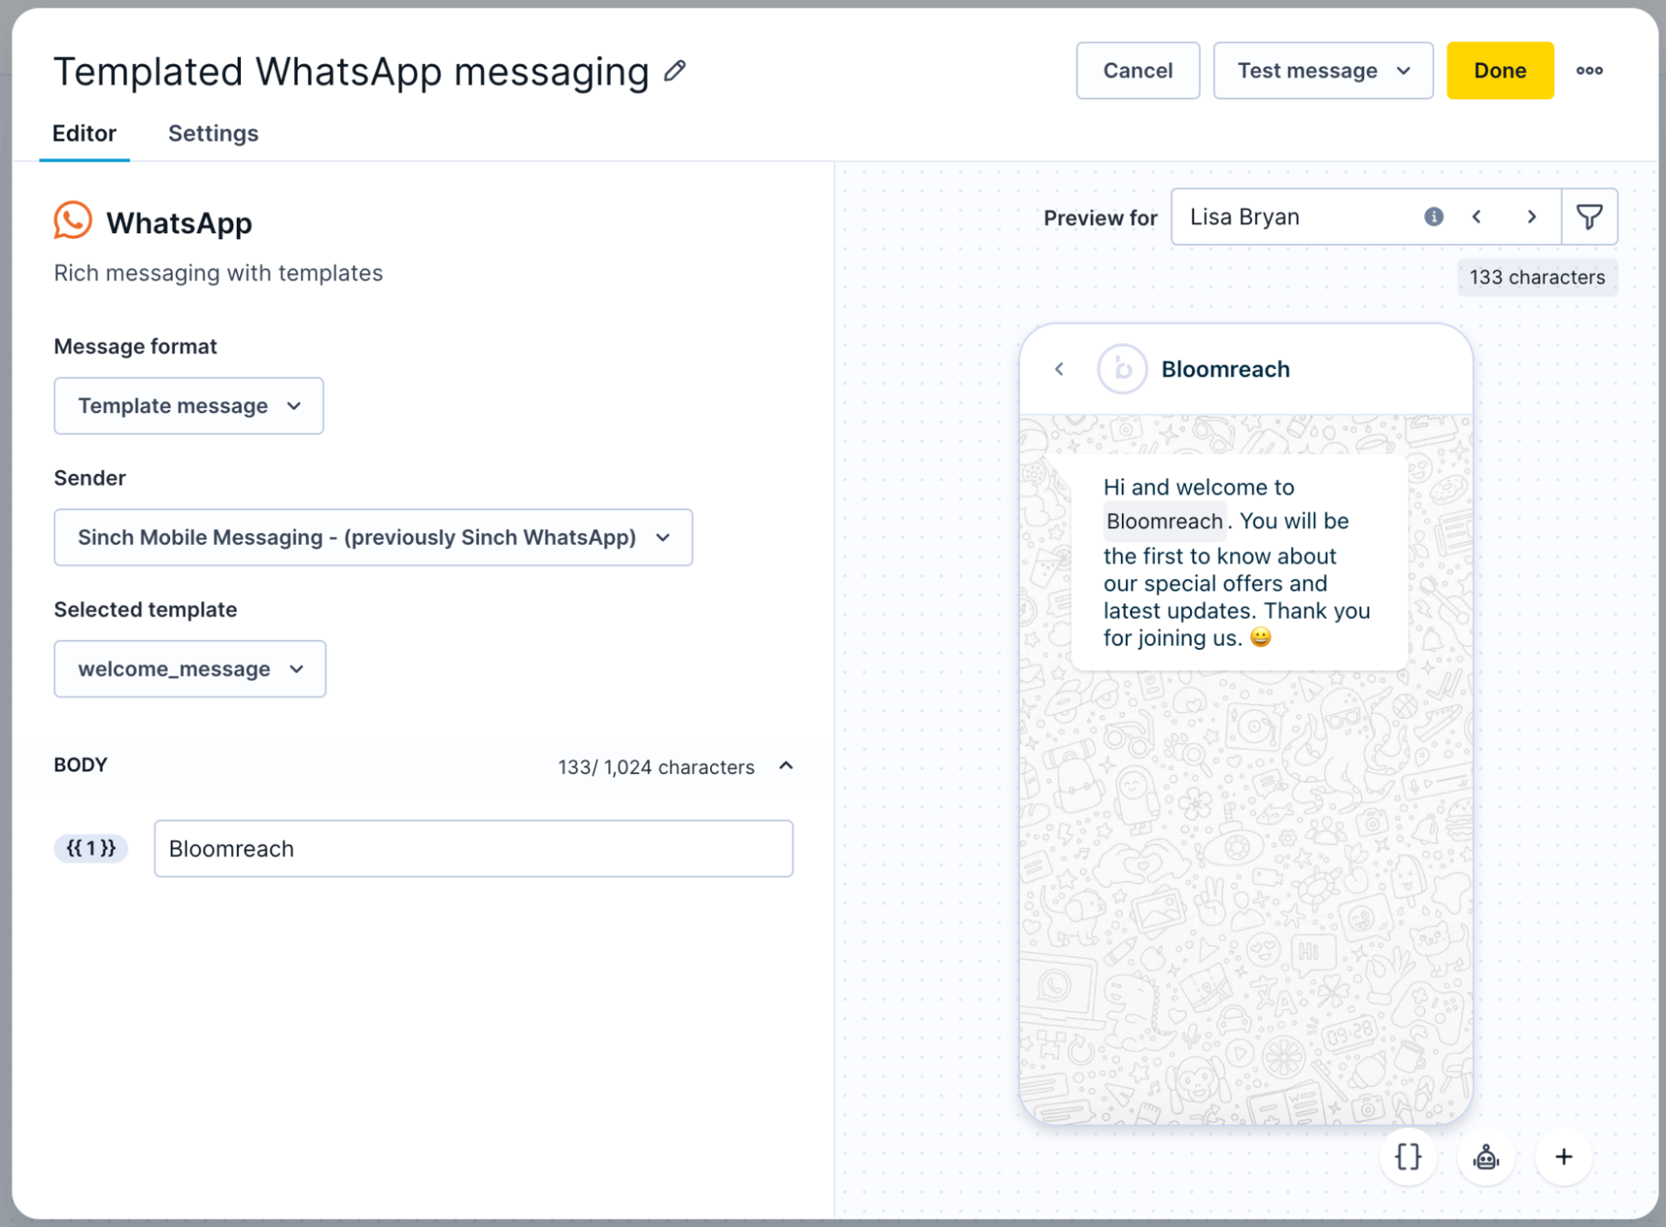This screenshot has height=1227, width=1666.
Task: Click the 133/ 1,024 characters counter
Action: click(x=656, y=767)
